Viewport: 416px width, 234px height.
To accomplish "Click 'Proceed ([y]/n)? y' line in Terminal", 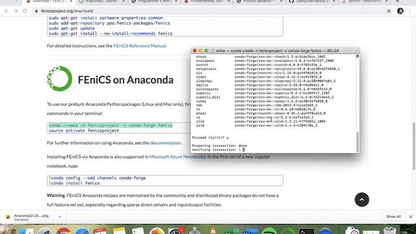I will pyautogui.click(x=210, y=137).
